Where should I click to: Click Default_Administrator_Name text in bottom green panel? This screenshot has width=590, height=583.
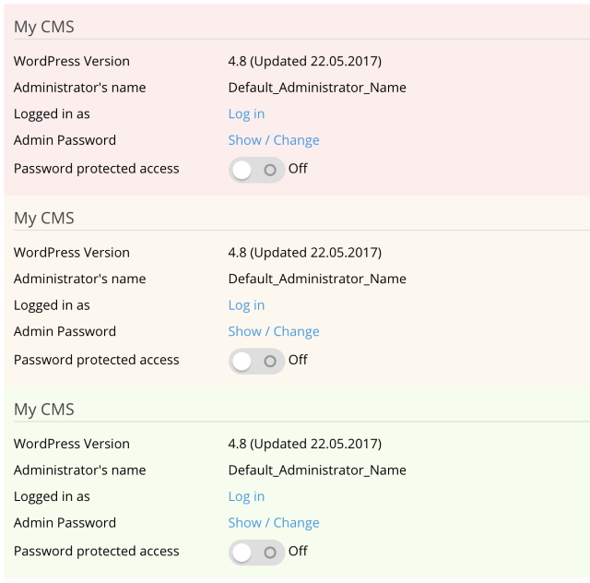[x=317, y=470]
